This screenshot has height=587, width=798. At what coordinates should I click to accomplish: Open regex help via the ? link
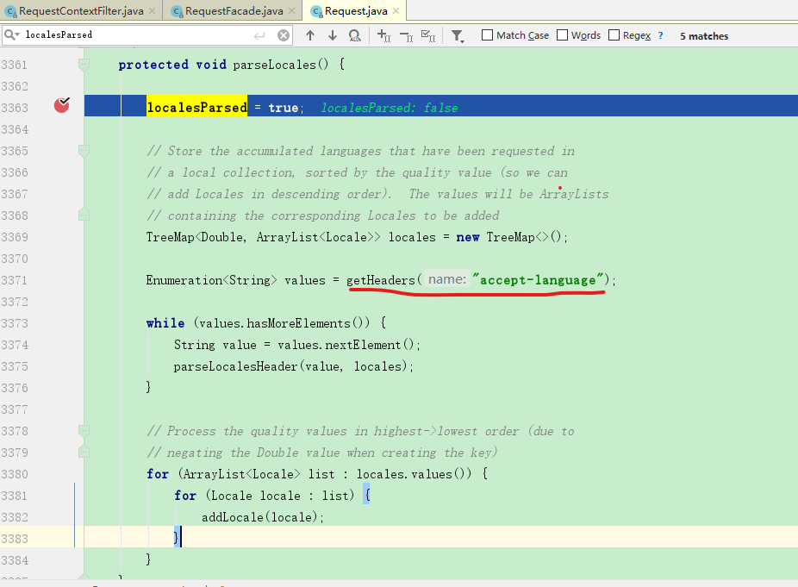tap(662, 35)
